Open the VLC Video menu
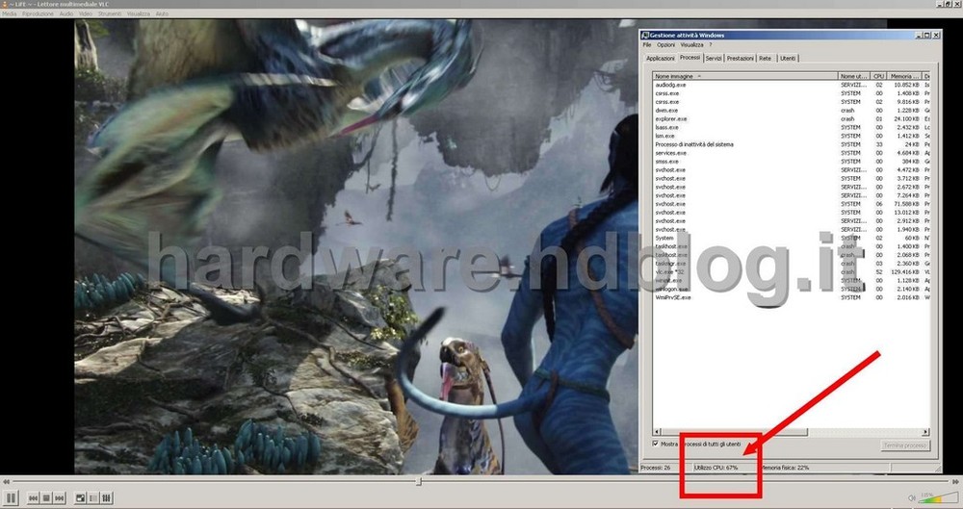The height and width of the screenshot is (509, 963). [86, 13]
